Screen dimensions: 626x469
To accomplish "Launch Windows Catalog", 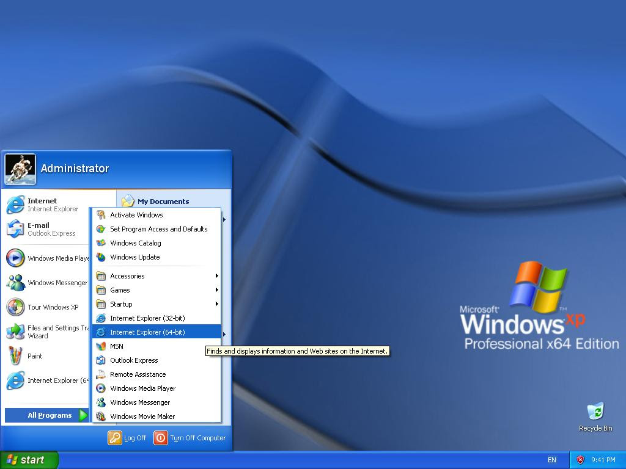I will (156, 243).
